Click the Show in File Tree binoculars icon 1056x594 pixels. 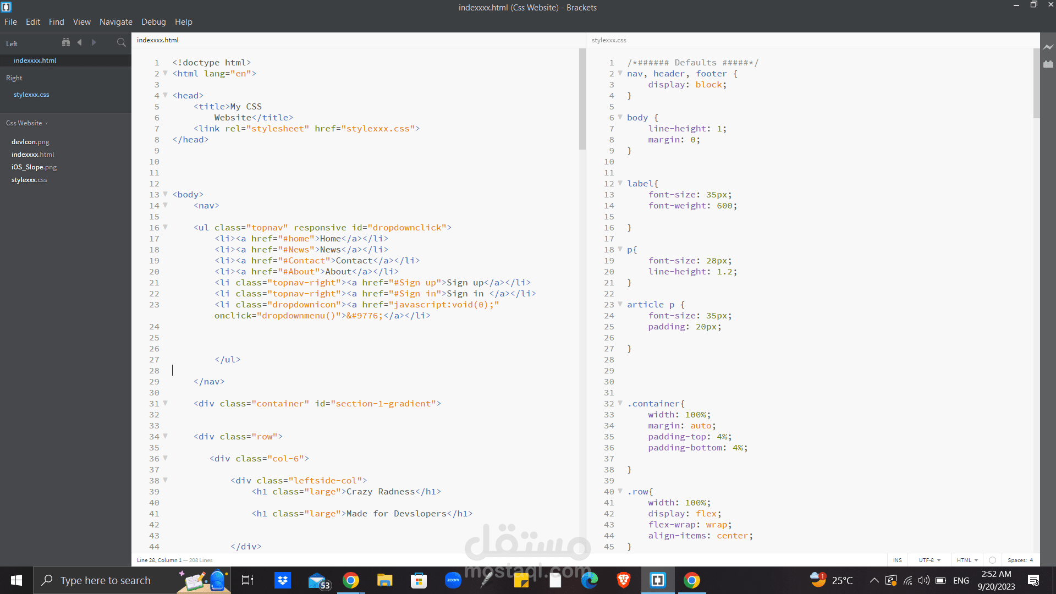point(66,42)
